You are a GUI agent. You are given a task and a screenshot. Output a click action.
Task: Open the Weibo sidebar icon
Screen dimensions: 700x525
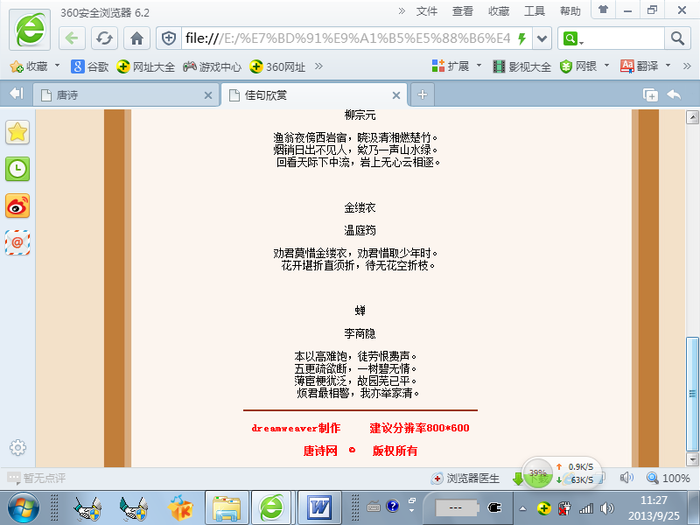[x=17, y=206]
